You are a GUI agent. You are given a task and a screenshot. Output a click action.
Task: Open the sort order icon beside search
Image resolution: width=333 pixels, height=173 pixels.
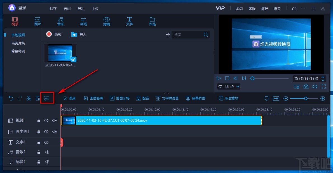pyautogui.click(x=168, y=35)
